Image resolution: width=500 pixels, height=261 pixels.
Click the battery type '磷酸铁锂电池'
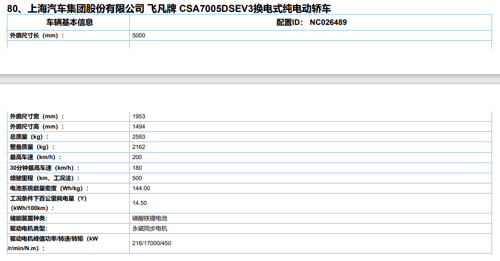[150, 218]
